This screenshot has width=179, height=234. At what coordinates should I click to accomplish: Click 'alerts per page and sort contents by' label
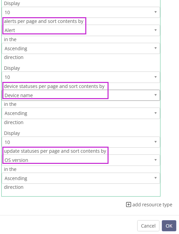point(43,21)
